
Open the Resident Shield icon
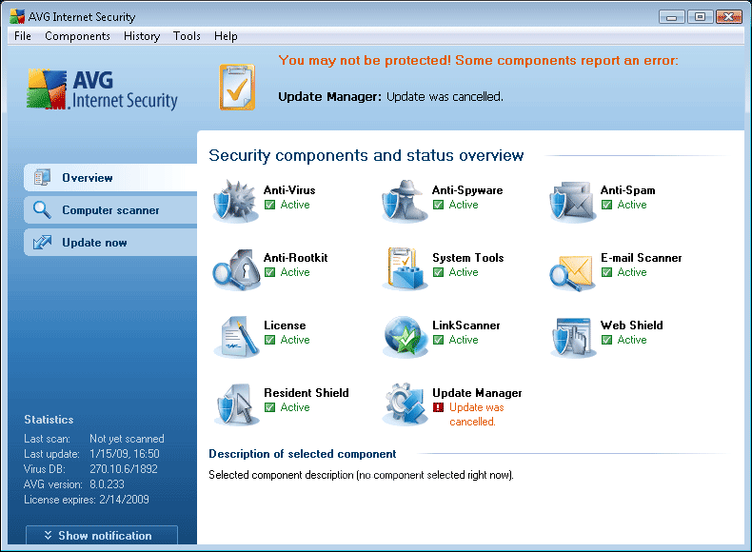(x=236, y=404)
